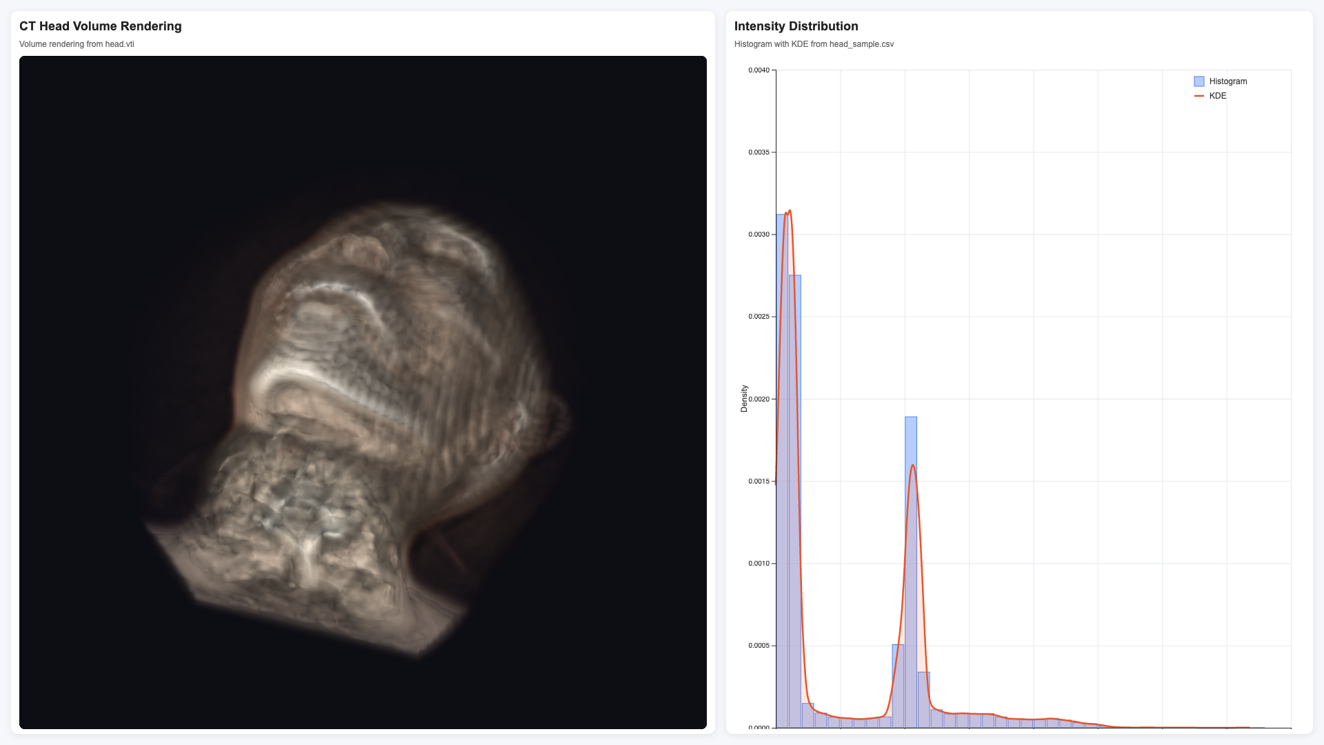Select the tallest first histogram bar

(782, 470)
